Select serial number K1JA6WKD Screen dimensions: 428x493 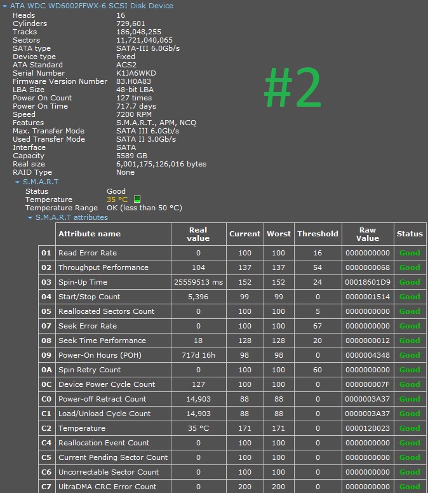pyautogui.click(x=136, y=73)
